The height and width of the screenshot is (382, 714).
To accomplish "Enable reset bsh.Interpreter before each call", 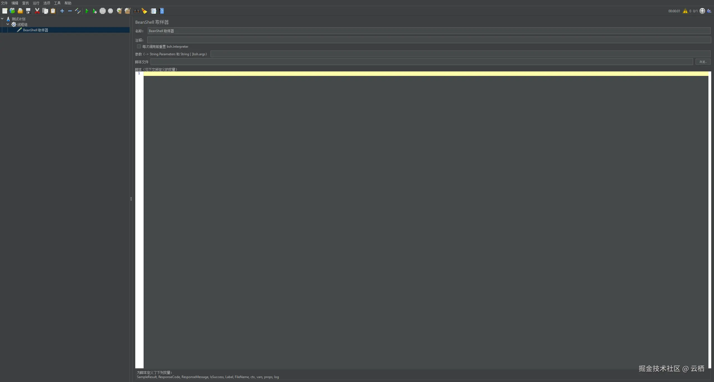I will click(139, 47).
